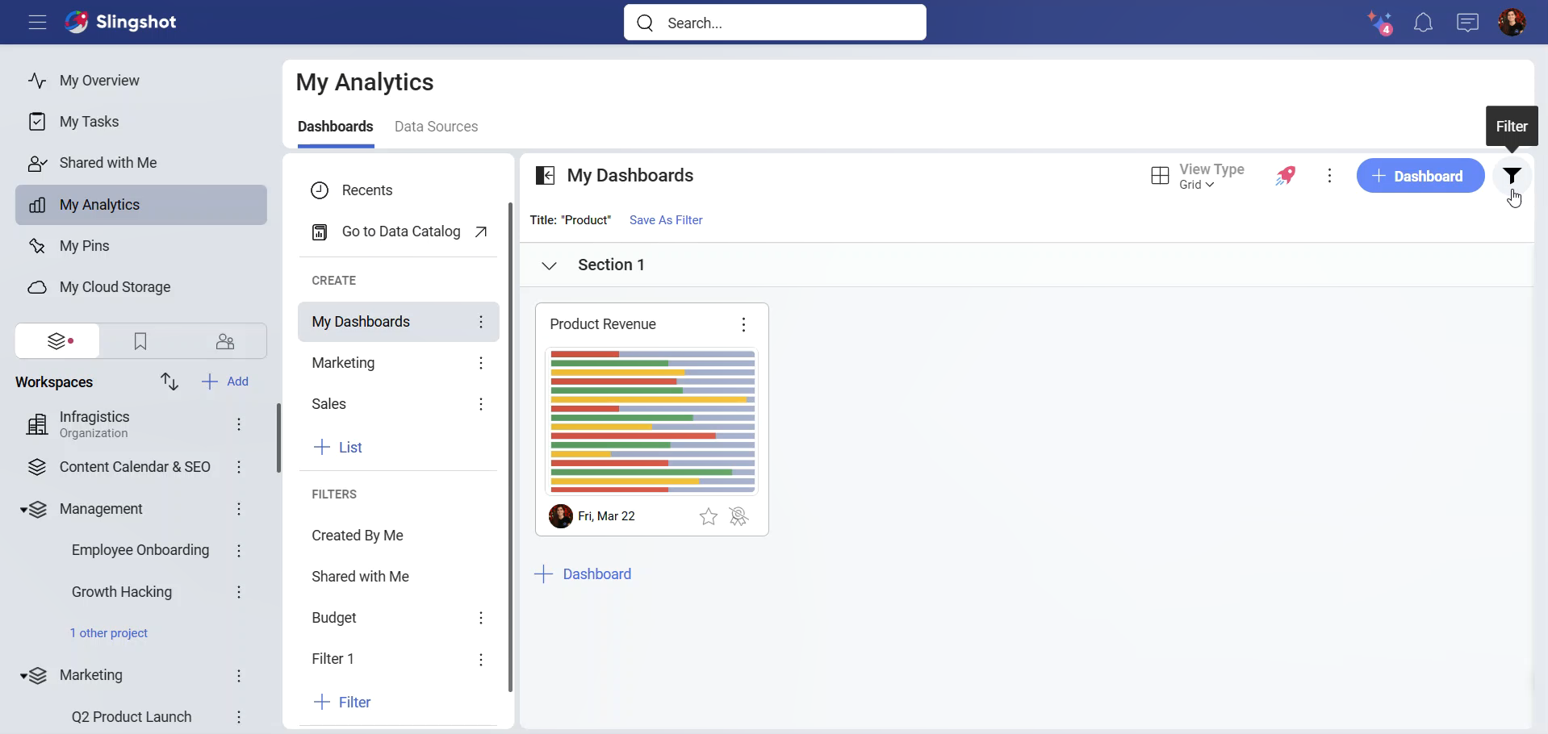Switch to the Dashboards tab

tap(335, 127)
